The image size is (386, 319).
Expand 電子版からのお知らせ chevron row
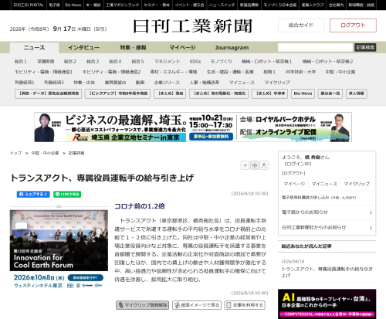click(x=327, y=212)
